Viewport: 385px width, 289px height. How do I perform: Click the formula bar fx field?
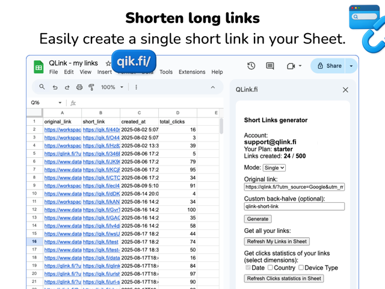click(149, 103)
